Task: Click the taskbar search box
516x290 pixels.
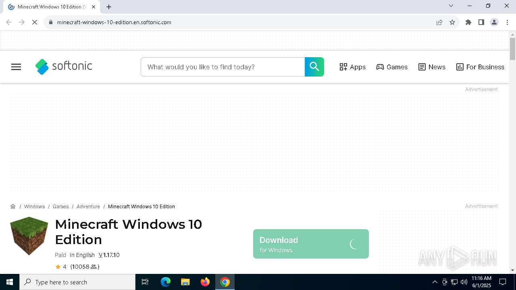Action: pos(77,282)
